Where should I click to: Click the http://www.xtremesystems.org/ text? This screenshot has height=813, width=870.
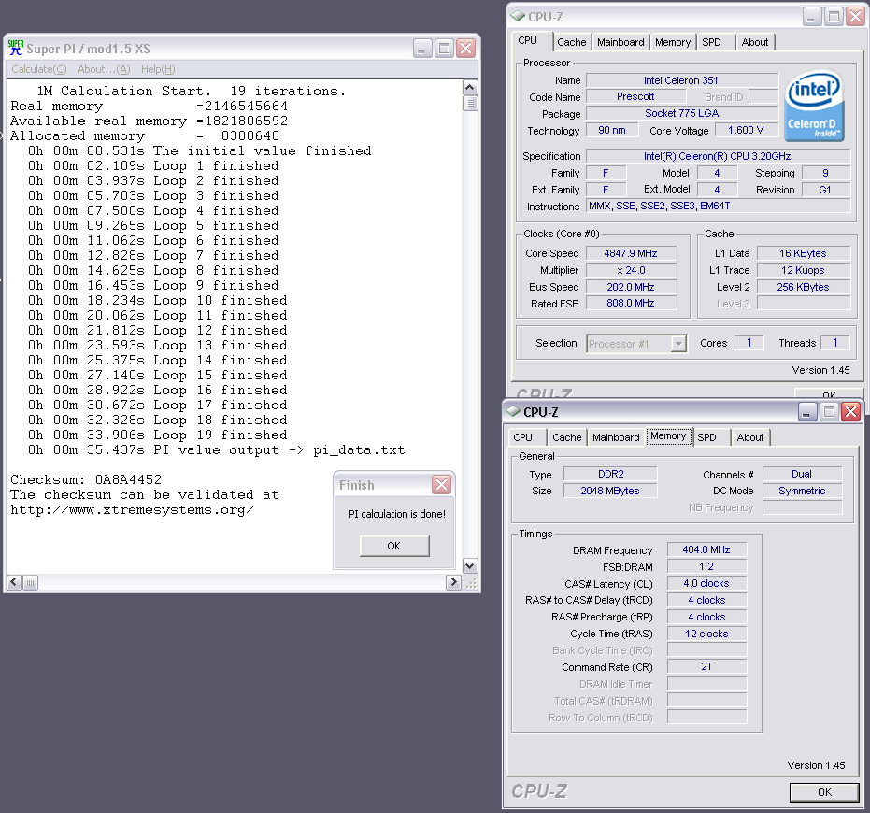(x=133, y=509)
